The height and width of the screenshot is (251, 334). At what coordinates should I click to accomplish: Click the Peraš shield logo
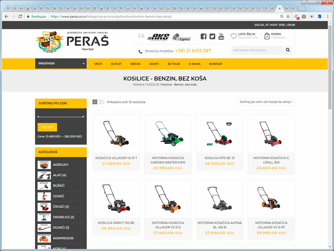(x=50, y=41)
